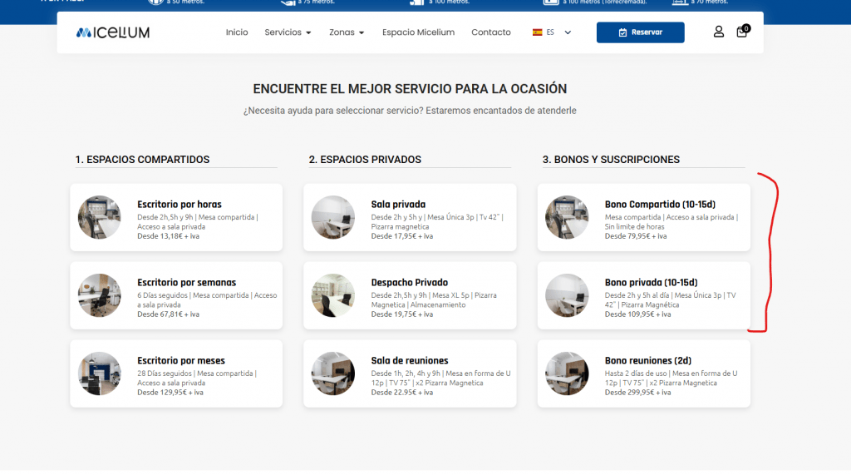Open the Escritorio por semanas title link
Image resolution: width=851 pixels, height=475 pixels.
pos(186,283)
